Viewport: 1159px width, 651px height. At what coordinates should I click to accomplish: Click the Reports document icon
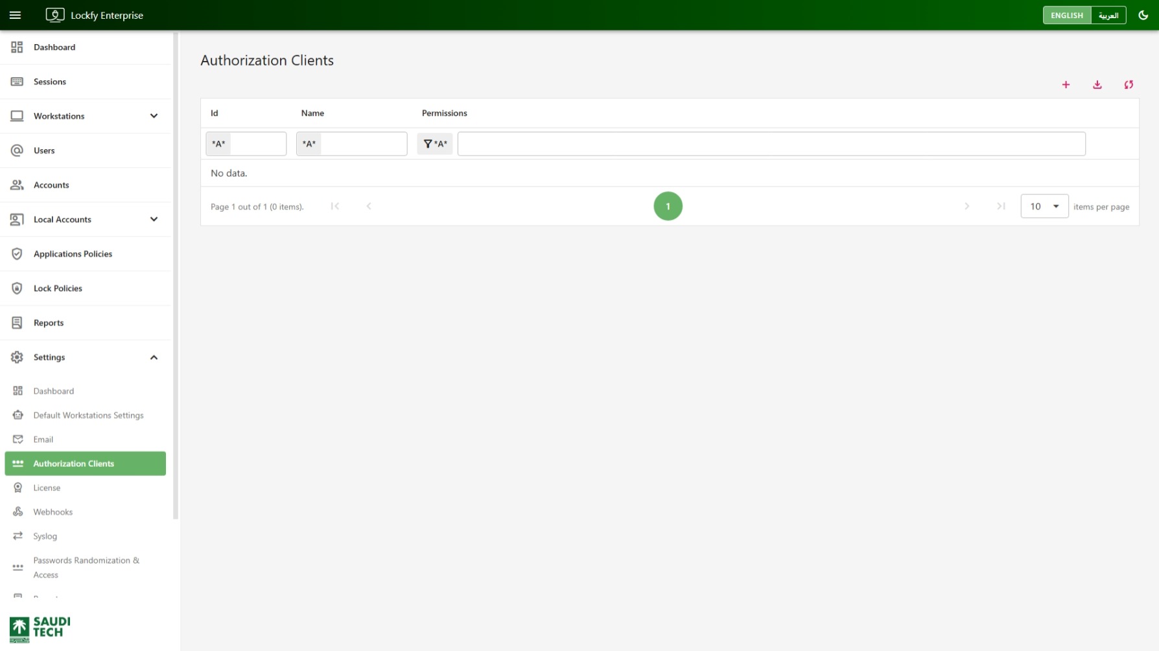coord(17,322)
